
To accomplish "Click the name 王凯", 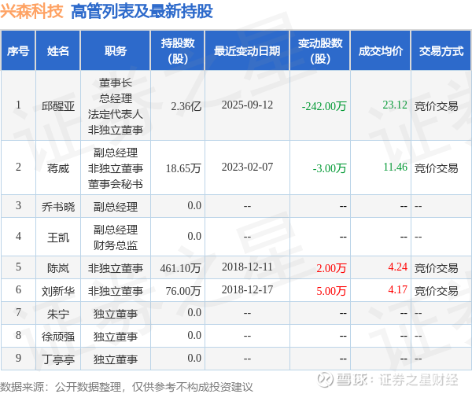I will click(x=57, y=238).
